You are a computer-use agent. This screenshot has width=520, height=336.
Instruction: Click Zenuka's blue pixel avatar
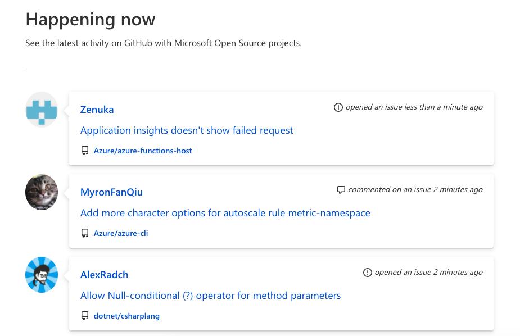[x=42, y=110]
